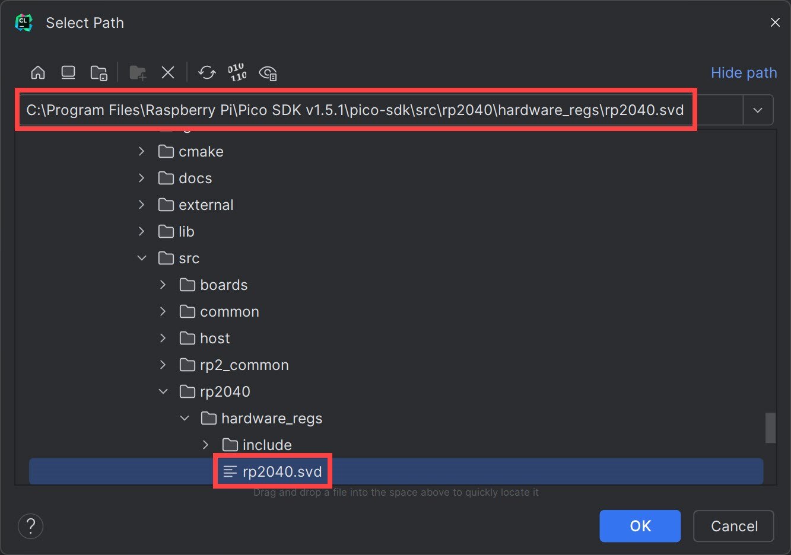
Task: Select the src folder name
Action: 189,259
